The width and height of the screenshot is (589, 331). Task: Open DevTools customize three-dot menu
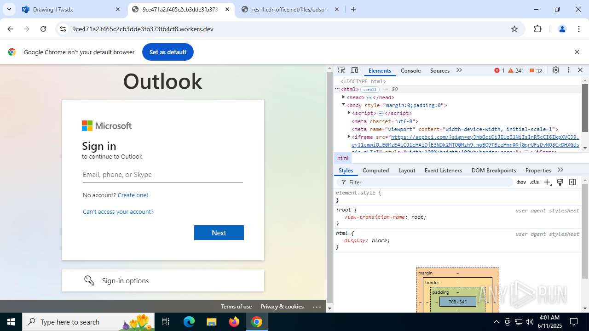[x=569, y=70]
